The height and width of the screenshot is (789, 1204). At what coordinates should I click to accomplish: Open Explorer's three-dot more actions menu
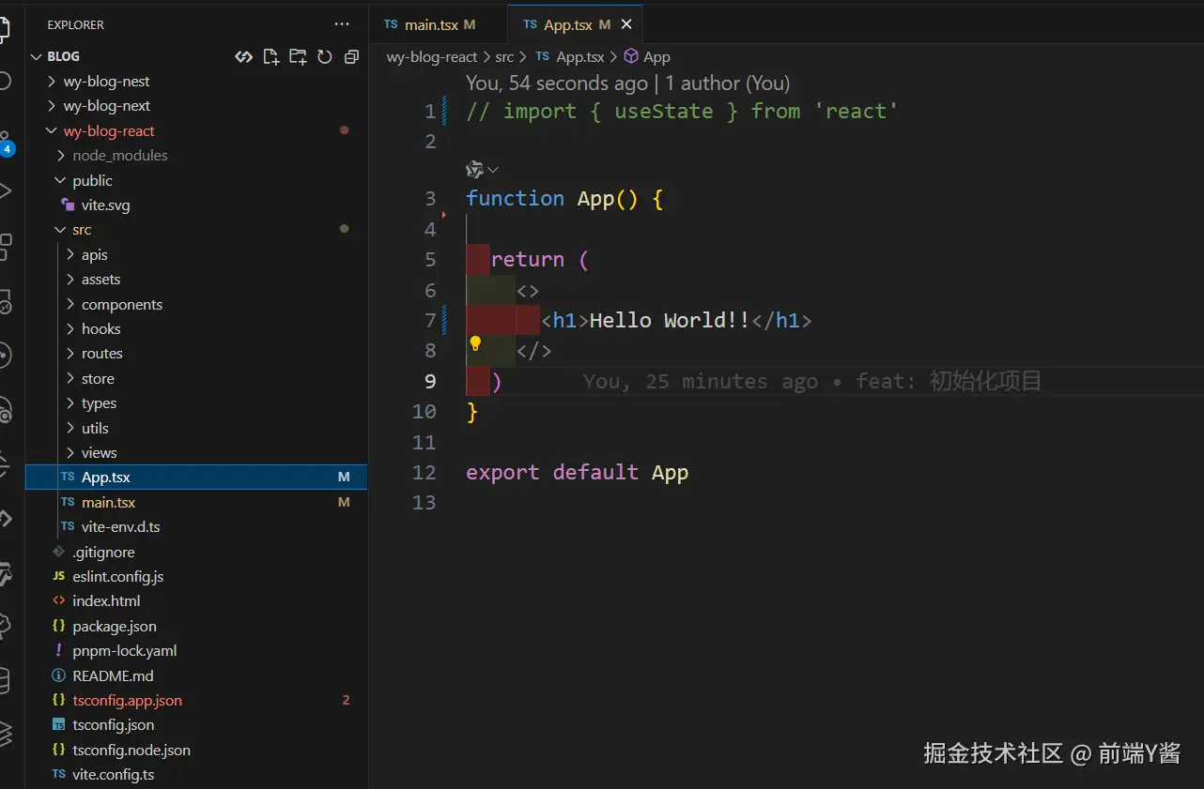pyautogui.click(x=341, y=24)
